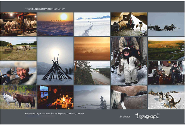Select the white and brown horses photo
Image resolution: width=185 pixels, height=126 pixels.
[18, 97]
